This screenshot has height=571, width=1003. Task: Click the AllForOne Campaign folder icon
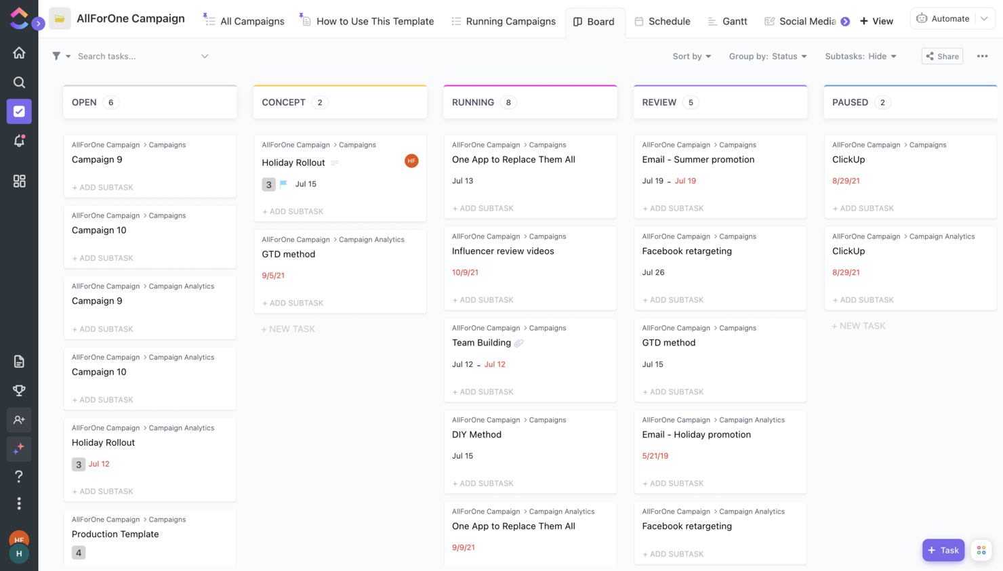coord(60,19)
